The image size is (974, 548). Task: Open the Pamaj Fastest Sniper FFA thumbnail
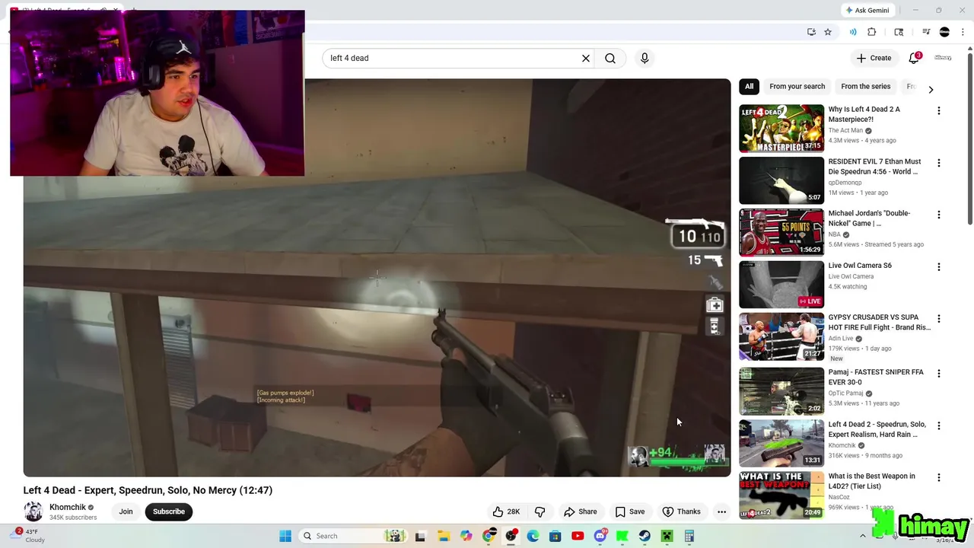pyautogui.click(x=781, y=390)
